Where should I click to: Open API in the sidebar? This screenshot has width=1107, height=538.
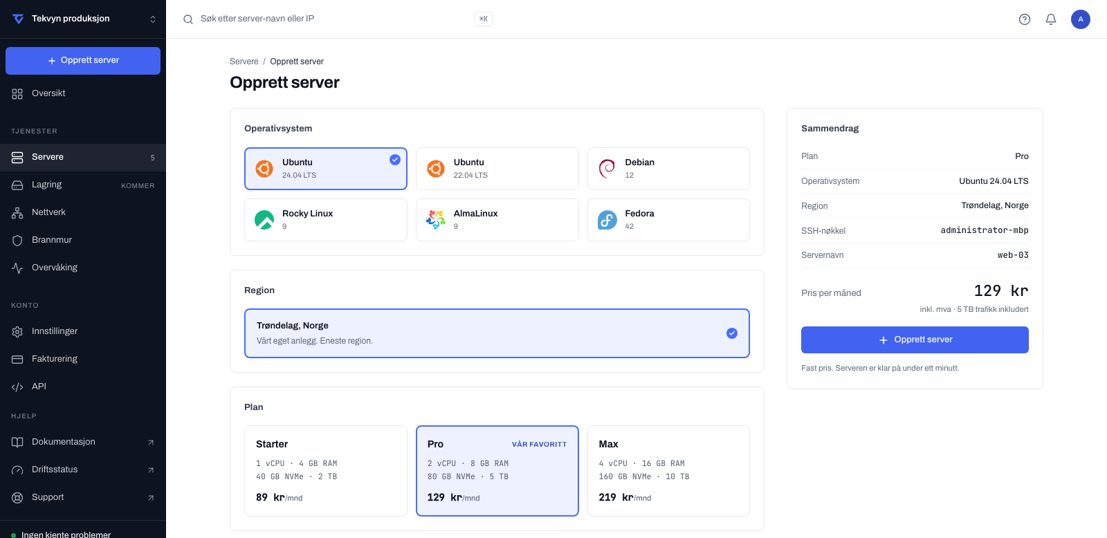83,387
